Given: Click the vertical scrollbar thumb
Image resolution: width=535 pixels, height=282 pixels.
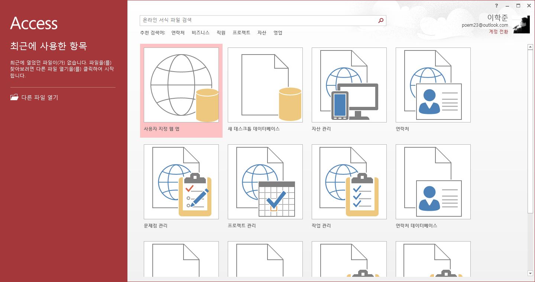Looking at the screenshot, I should (x=530, y=131).
